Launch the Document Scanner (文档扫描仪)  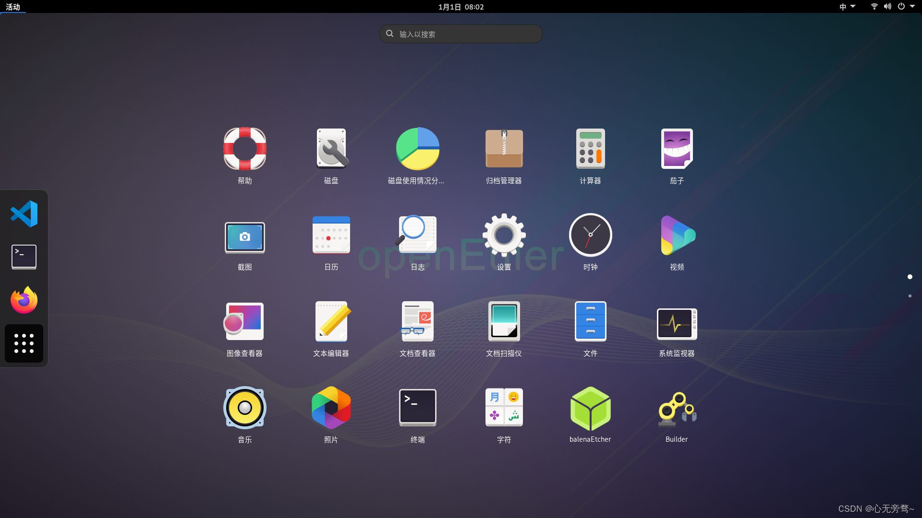(504, 322)
